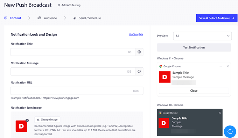Open Windows 11 notification options ellipsis
This screenshot has width=238, height=138.
220,66
